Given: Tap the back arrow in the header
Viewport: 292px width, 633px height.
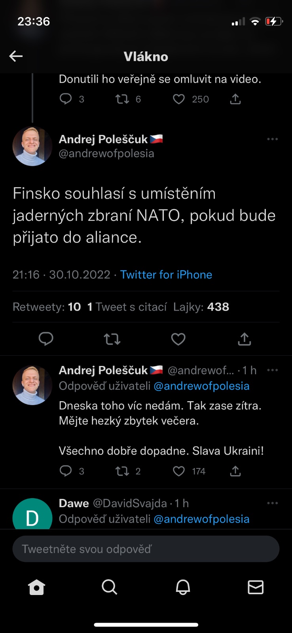Looking at the screenshot, I should click(16, 56).
